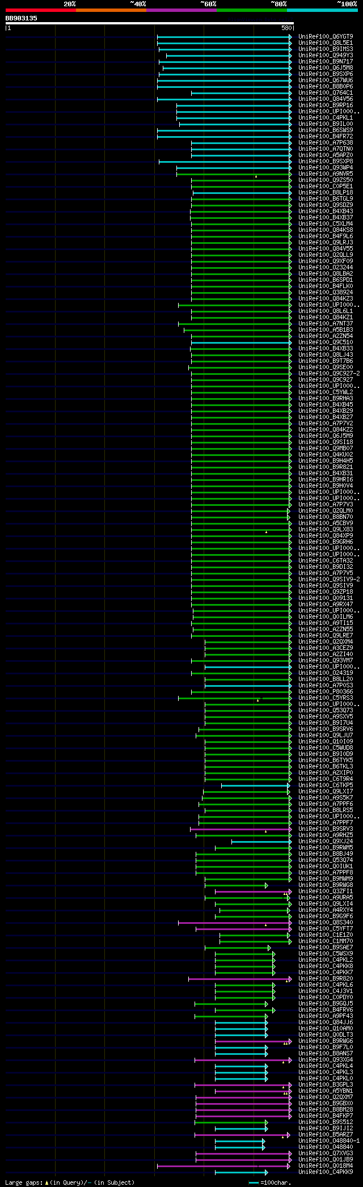
Task: Select label UniRef100_C4J3V1
Action: tap(326, 991)
